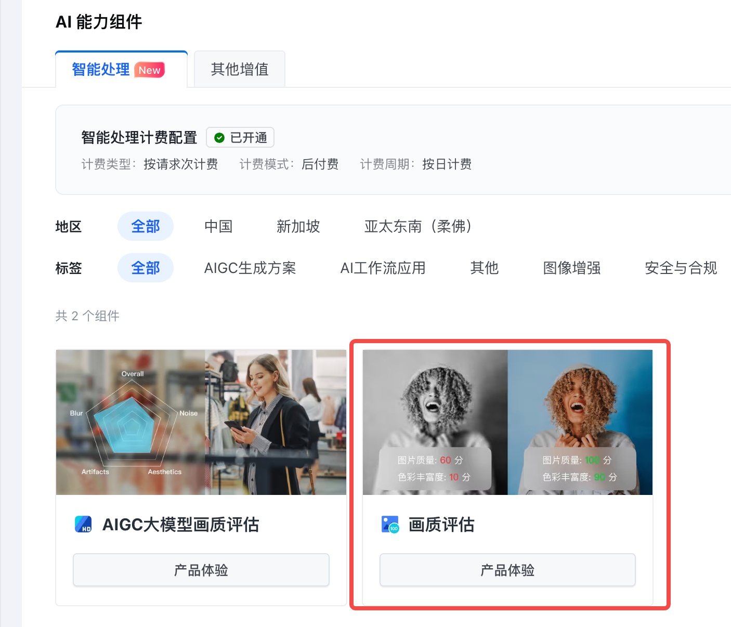Open the 其他增值 tab
Viewport: 731px width, 627px height.
pyautogui.click(x=240, y=69)
